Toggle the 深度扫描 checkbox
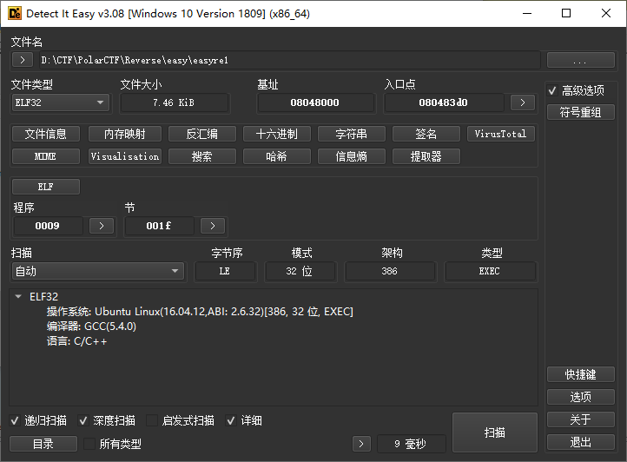Screen dimensions: 627x462 (83, 420)
